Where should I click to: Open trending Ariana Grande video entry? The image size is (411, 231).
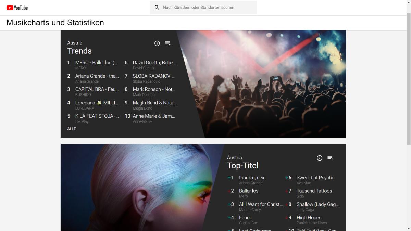coord(97,76)
